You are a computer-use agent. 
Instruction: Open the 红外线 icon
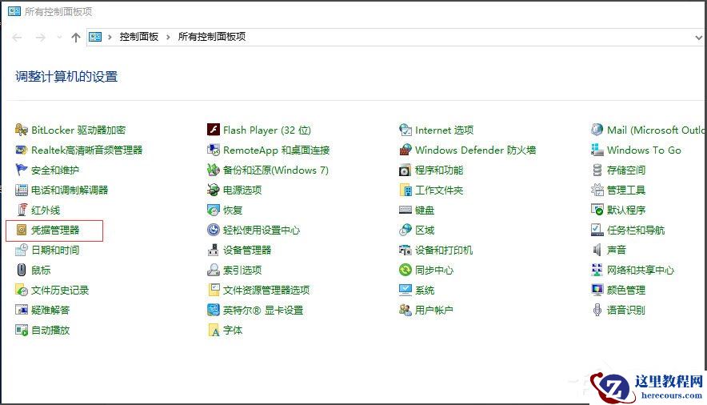click(21, 211)
